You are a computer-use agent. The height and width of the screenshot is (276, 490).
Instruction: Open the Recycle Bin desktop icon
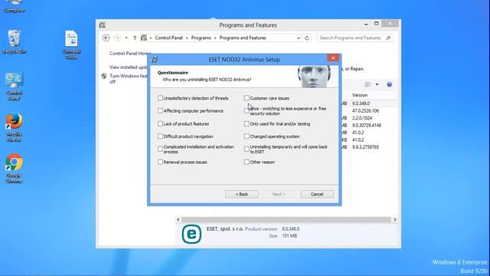tap(14, 42)
